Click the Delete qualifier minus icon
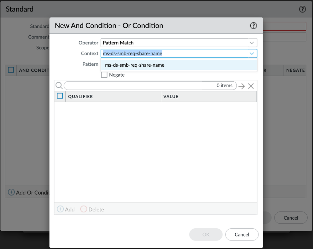Screen dimensions: 313x249 [x=83, y=209]
